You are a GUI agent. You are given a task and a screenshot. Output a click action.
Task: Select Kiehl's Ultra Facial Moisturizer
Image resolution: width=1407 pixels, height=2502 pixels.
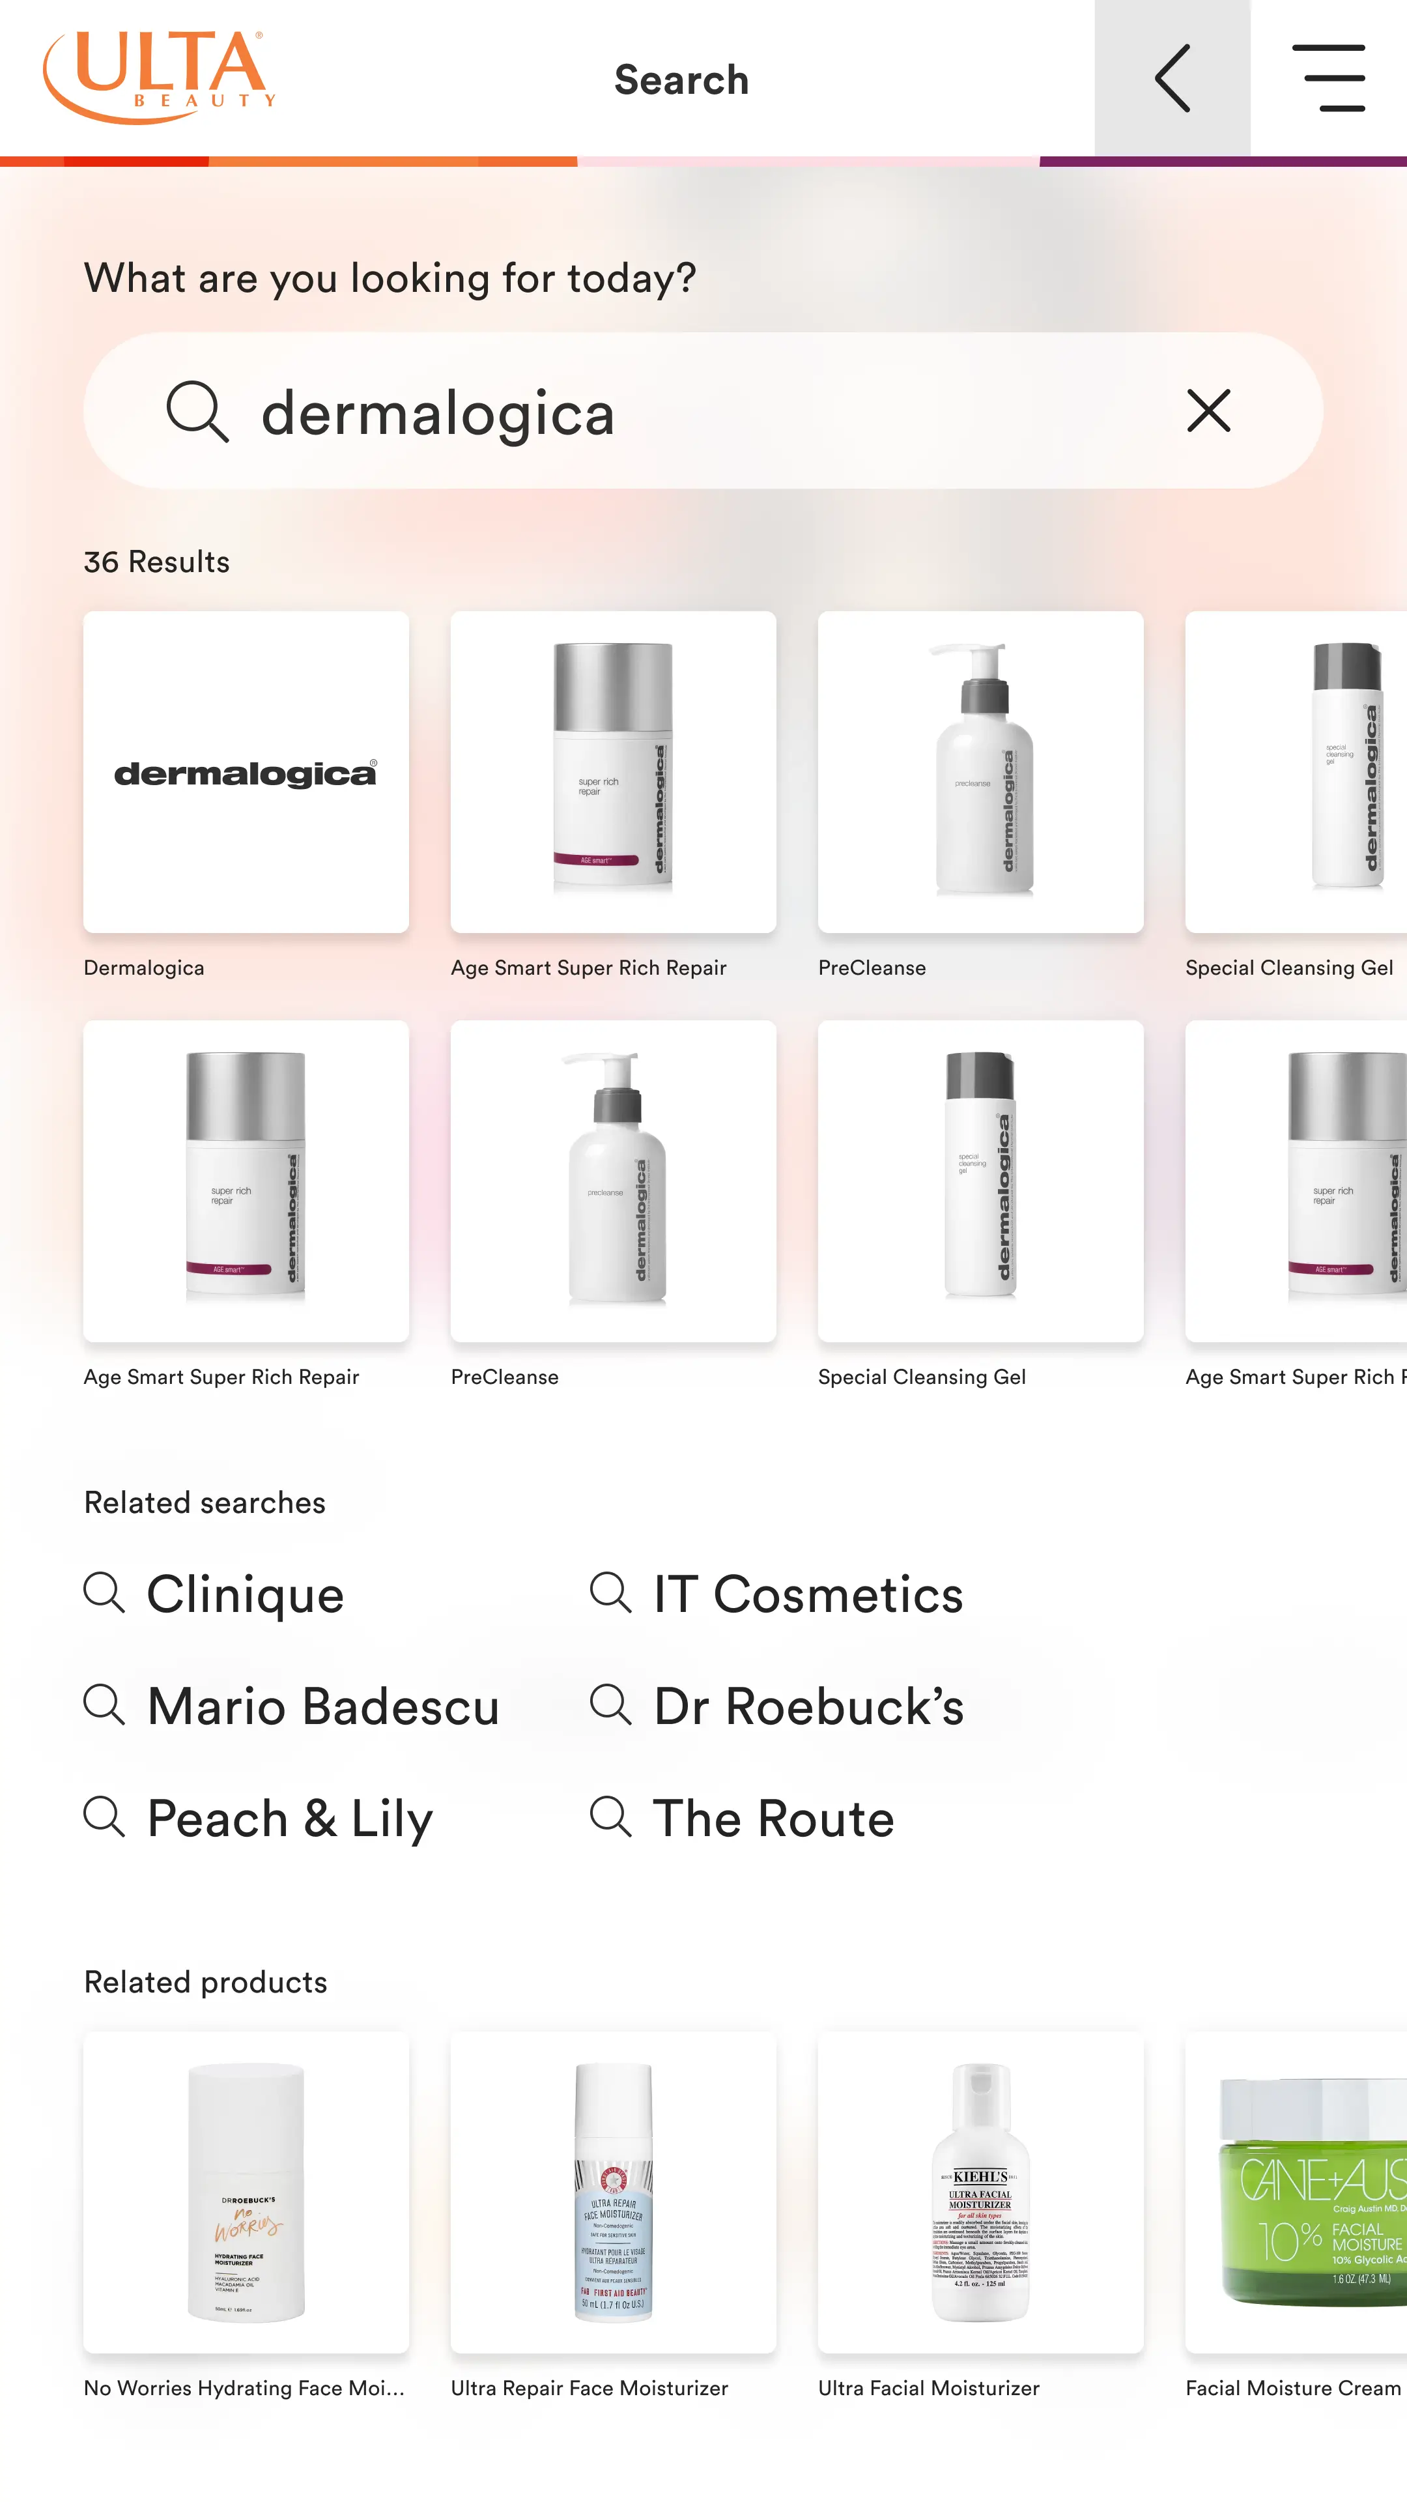[981, 2215]
